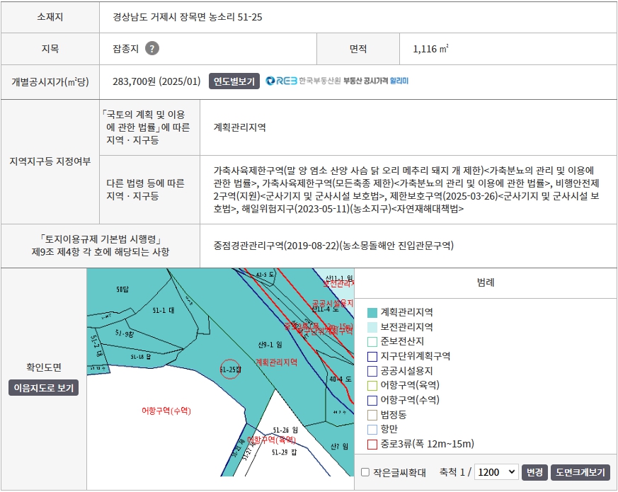Click the 산9-1 임 parcel on the map

pos(270,345)
